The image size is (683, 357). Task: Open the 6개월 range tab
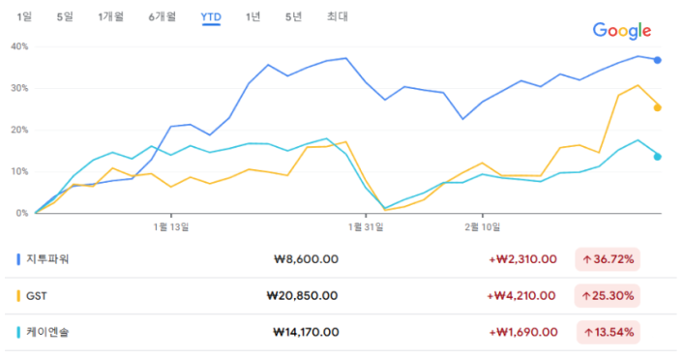click(162, 17)
